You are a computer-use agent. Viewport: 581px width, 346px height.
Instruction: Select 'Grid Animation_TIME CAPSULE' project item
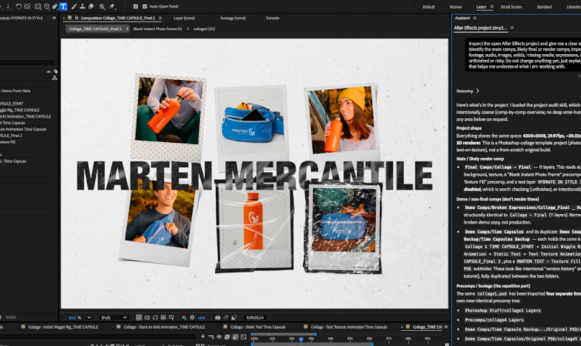coord(25,116)
